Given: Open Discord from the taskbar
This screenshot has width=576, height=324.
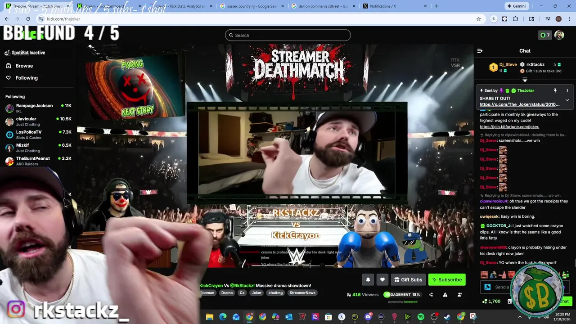Looking at the screenshot, I should coord(368,317).
